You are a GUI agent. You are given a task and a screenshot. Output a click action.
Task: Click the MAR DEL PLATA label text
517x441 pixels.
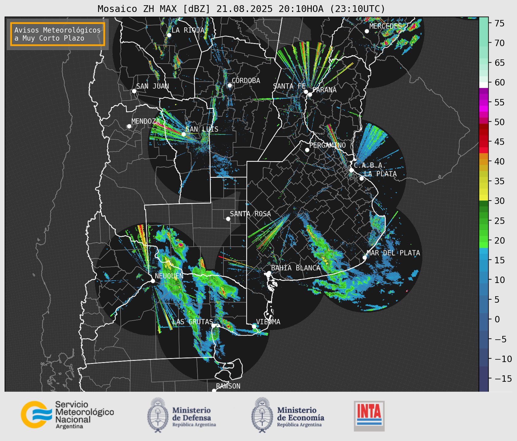(393, 253)
